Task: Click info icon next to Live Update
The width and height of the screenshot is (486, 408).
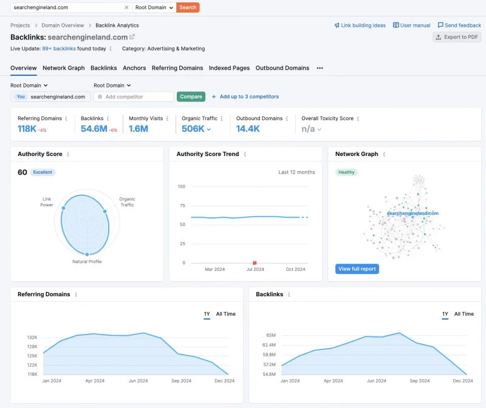Action: pos(111,49)
